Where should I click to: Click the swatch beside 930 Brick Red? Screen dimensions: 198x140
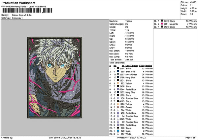coord(118,71)
